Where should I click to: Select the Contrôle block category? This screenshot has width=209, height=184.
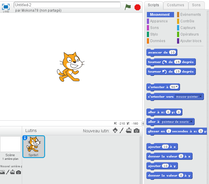186,21
